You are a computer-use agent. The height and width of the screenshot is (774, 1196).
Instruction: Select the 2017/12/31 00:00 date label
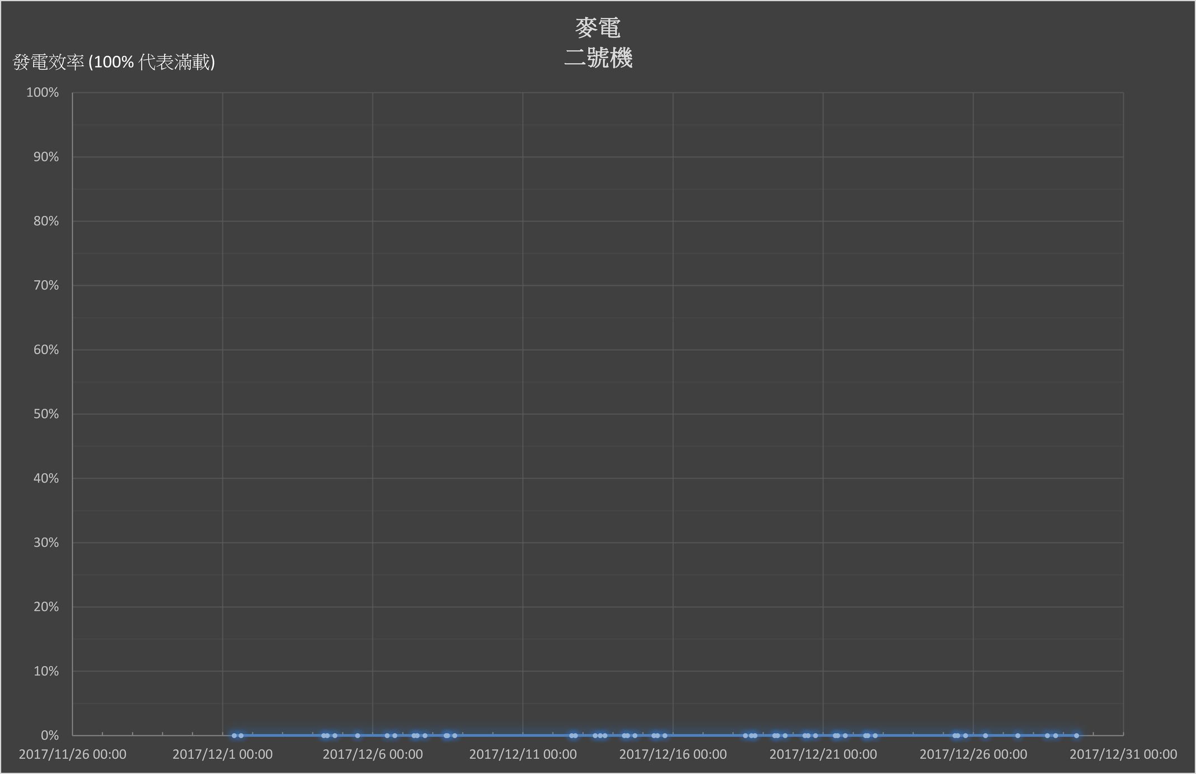(1123, 754)
